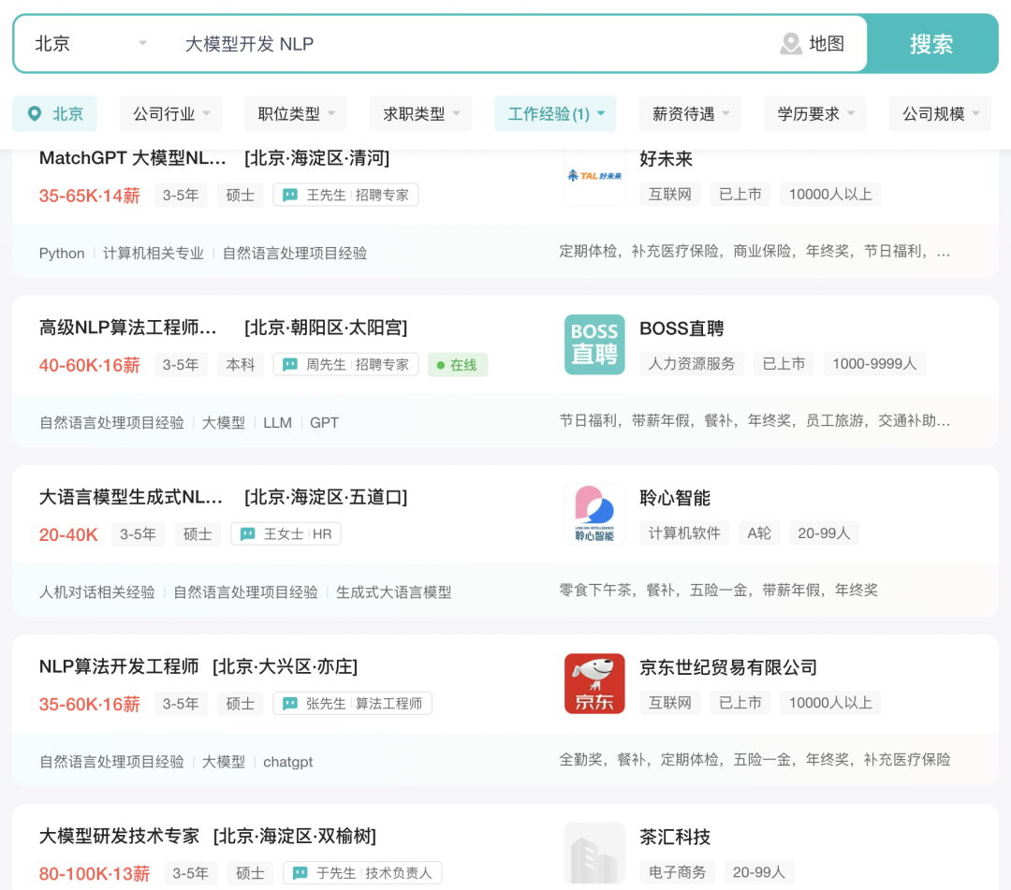Expand the 薪资待遇 filter
1011x890 pixels.
690,114
